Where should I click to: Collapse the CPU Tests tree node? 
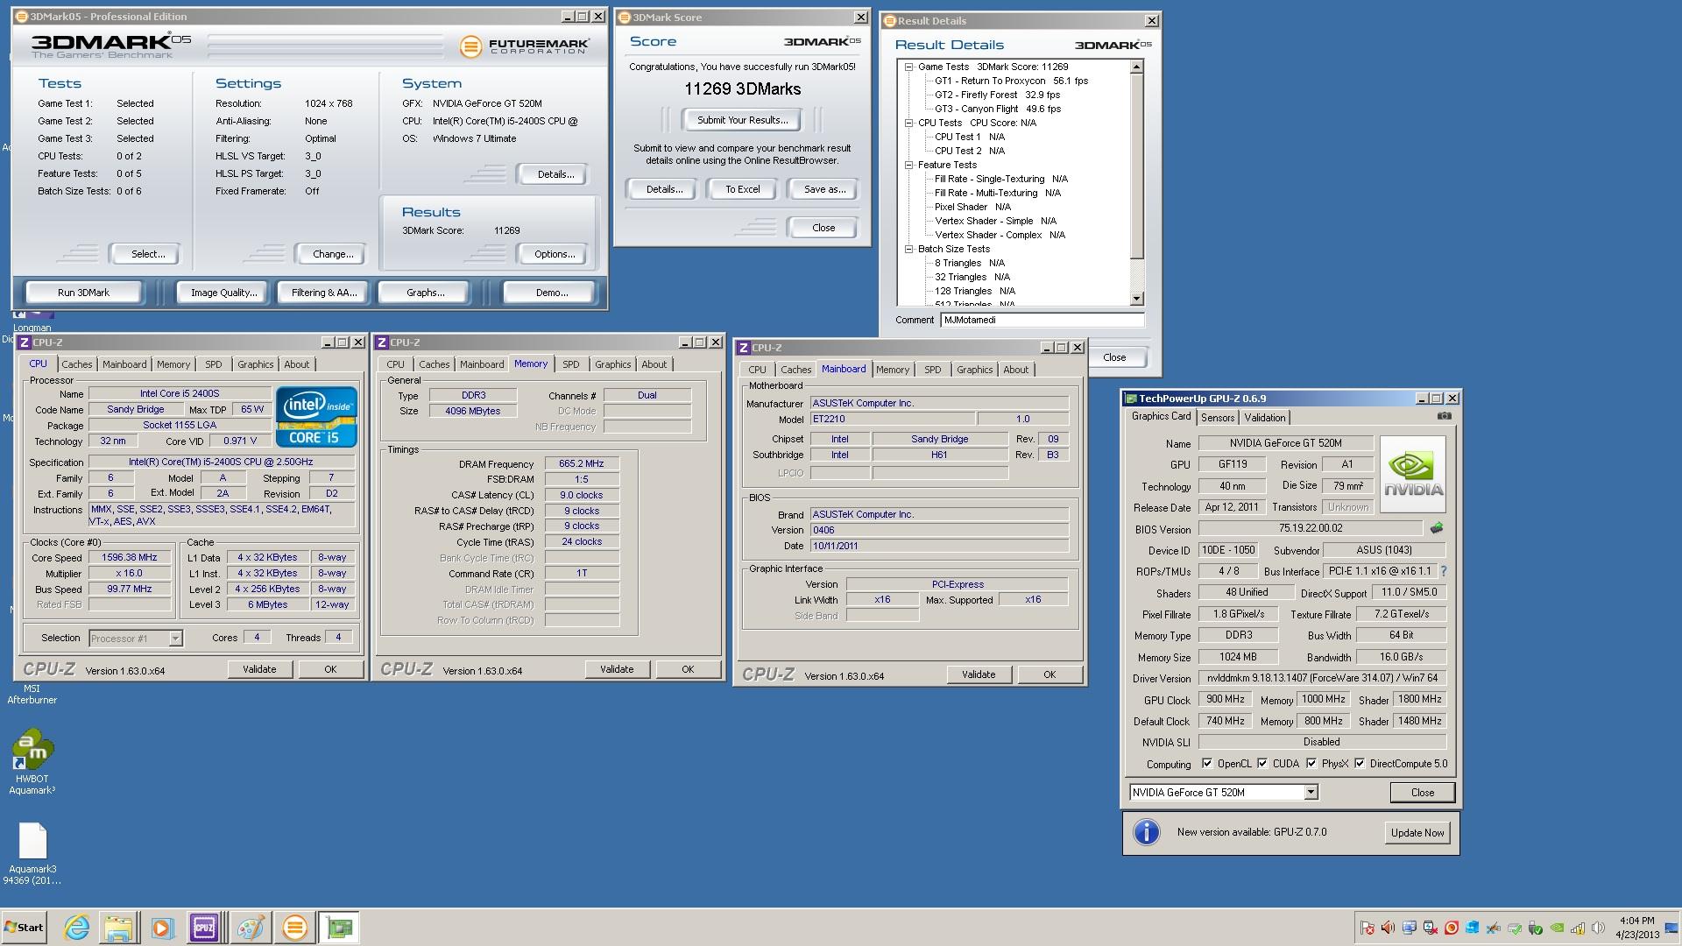[909, 123]
